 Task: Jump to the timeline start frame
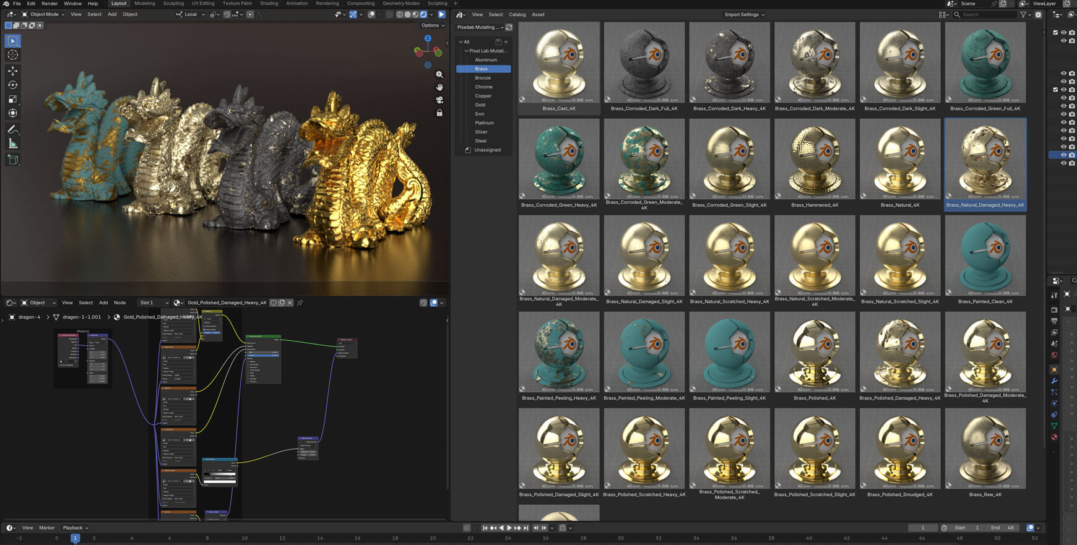tap(485, 528)
